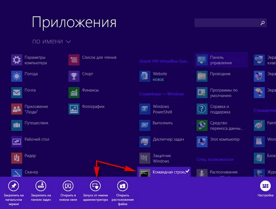Open the Run (Выполнить) icon

point(145,125)
